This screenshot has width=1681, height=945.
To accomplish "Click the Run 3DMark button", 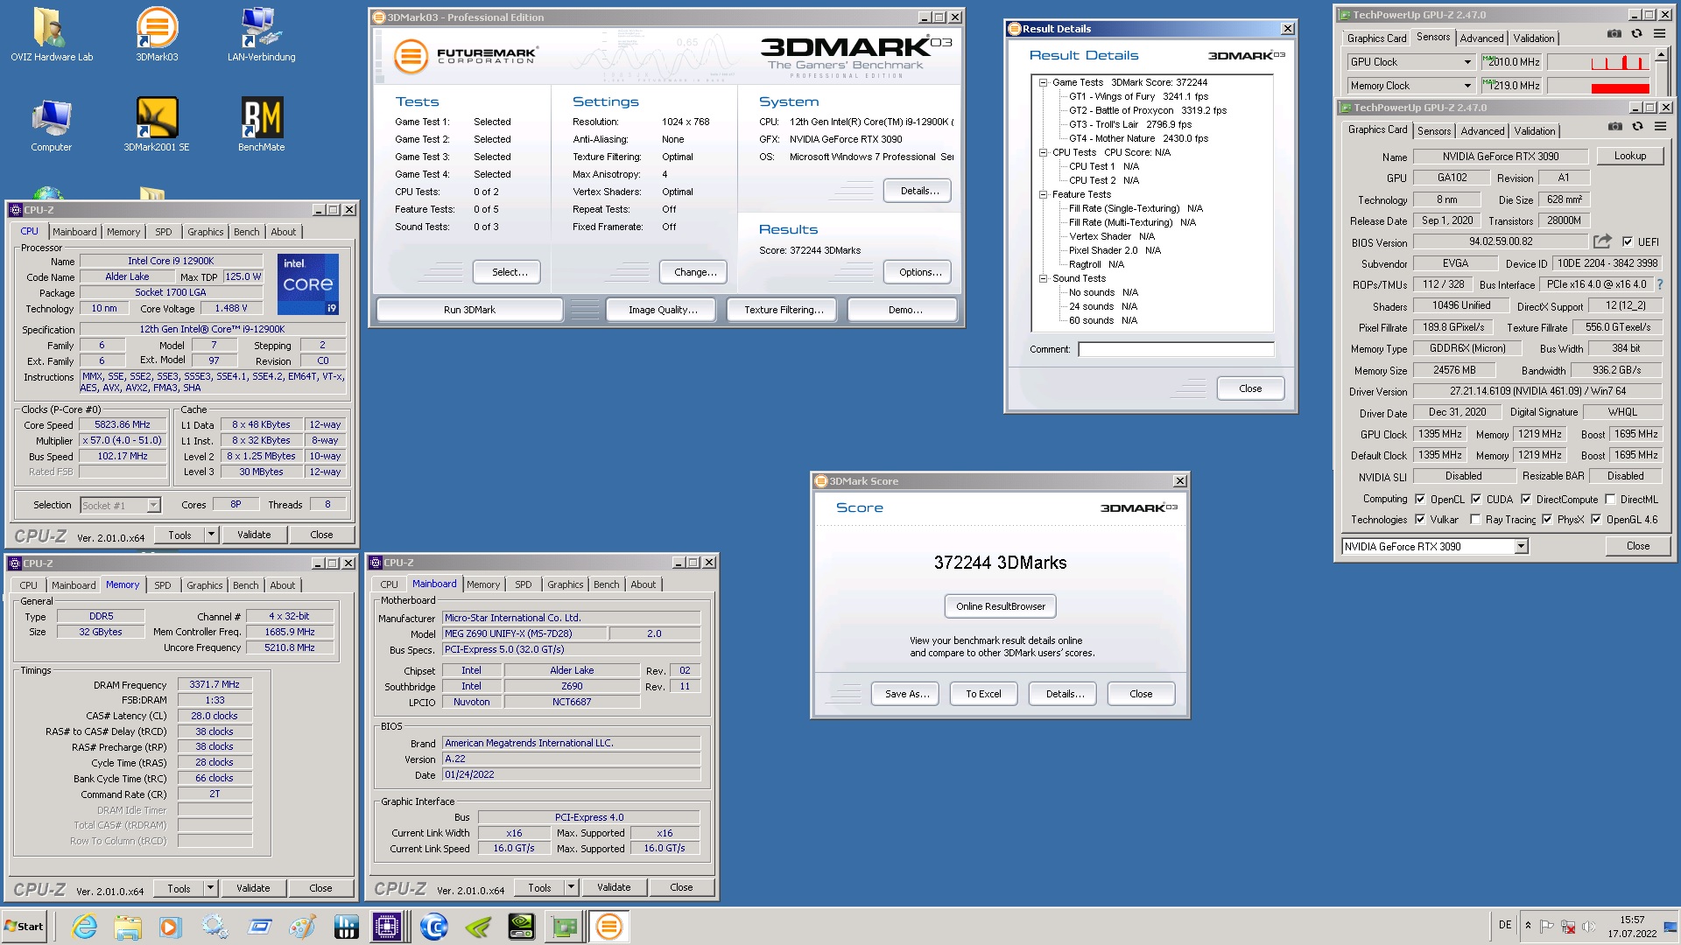I will click(x=469, y=310).
